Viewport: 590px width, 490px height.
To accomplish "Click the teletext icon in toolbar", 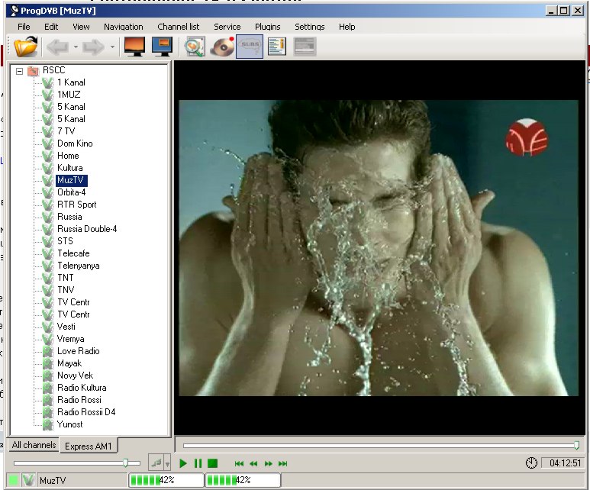I will tap(305, 47).
